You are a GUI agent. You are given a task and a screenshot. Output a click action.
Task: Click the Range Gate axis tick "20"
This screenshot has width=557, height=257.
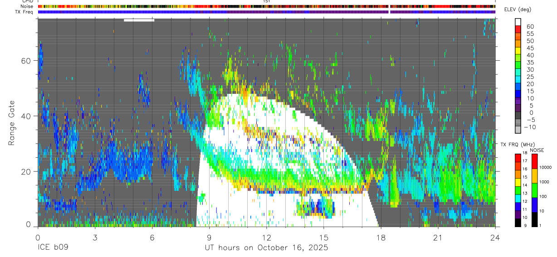point(27,171)
